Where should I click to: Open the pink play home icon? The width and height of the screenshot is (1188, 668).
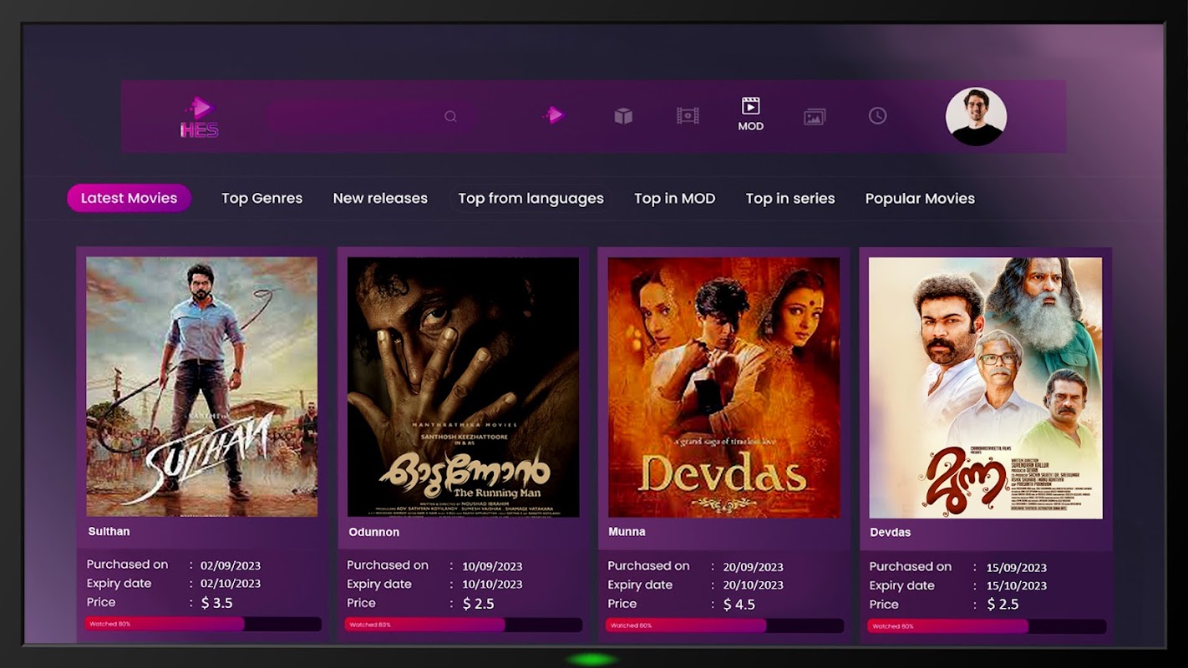[553, 115]
